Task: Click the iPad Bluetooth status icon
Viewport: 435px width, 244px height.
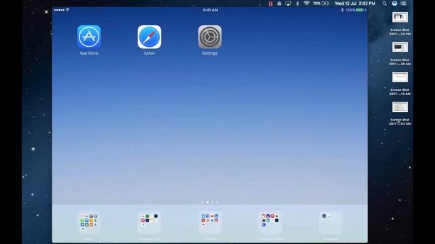Action: coord(343,9)
